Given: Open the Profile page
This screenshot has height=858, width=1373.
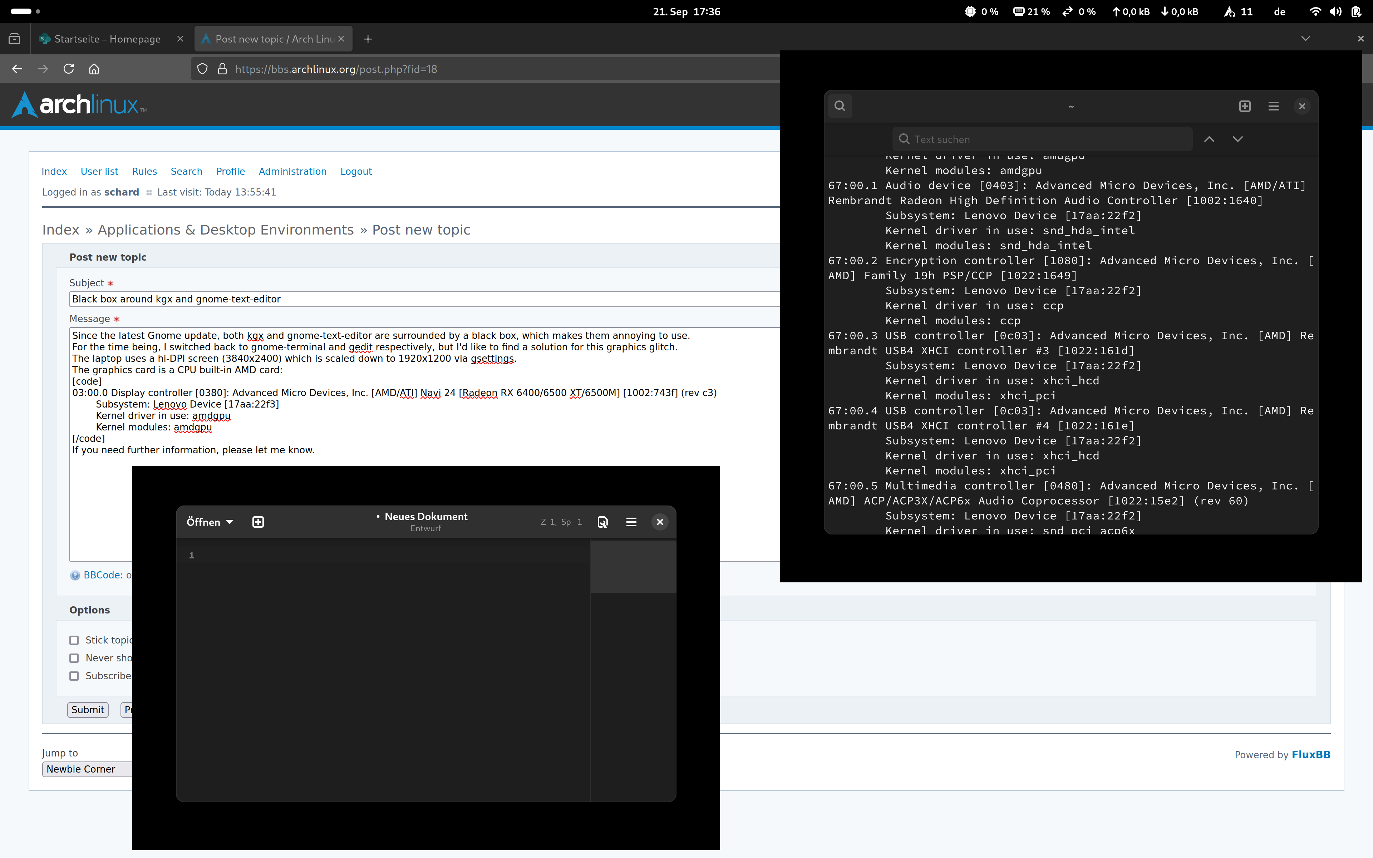Looking at the screenshot, I should click(230, 171).
